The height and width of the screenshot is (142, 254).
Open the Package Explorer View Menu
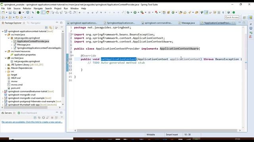(x=62, y=28)
